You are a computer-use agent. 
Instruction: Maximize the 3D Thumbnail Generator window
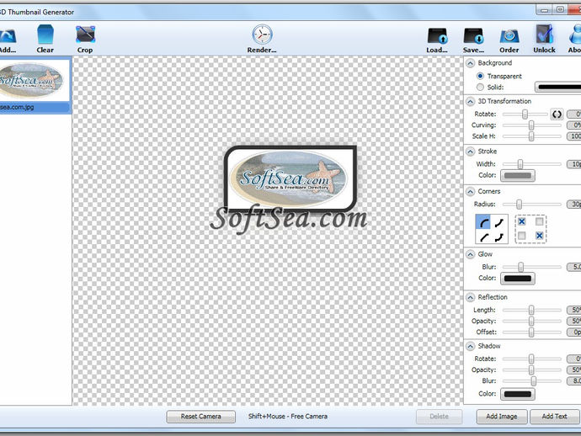(x=560, y=9)
